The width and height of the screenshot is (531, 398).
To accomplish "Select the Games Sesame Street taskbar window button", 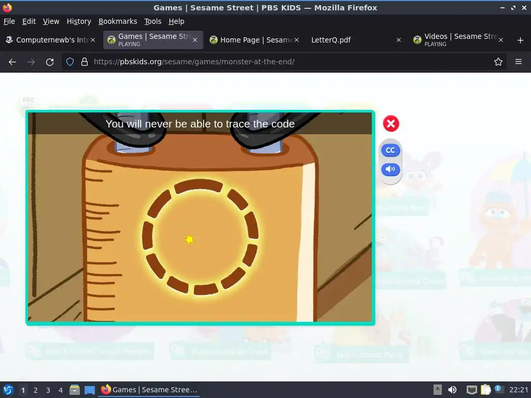I will [149, 390].
